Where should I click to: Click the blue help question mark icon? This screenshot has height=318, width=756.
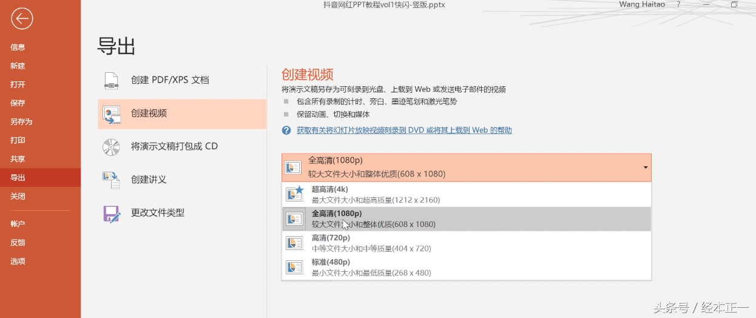point(286,130)
